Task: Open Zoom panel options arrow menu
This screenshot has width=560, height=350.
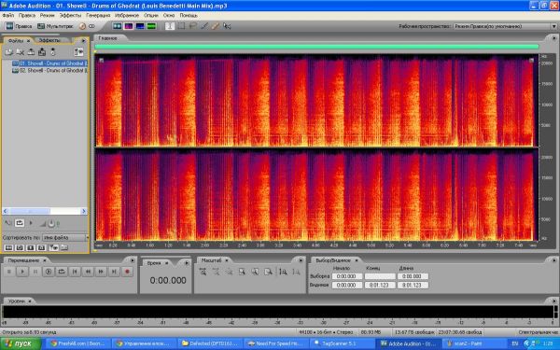Action: point(301,260)
